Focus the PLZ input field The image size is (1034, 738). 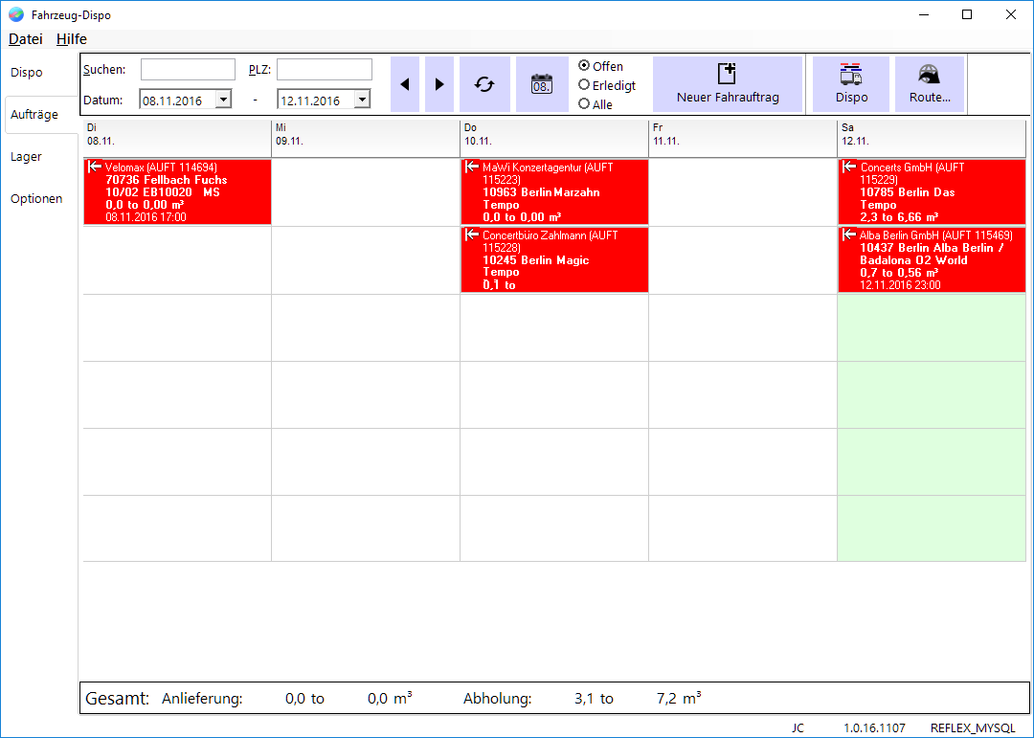click(325, 69)
